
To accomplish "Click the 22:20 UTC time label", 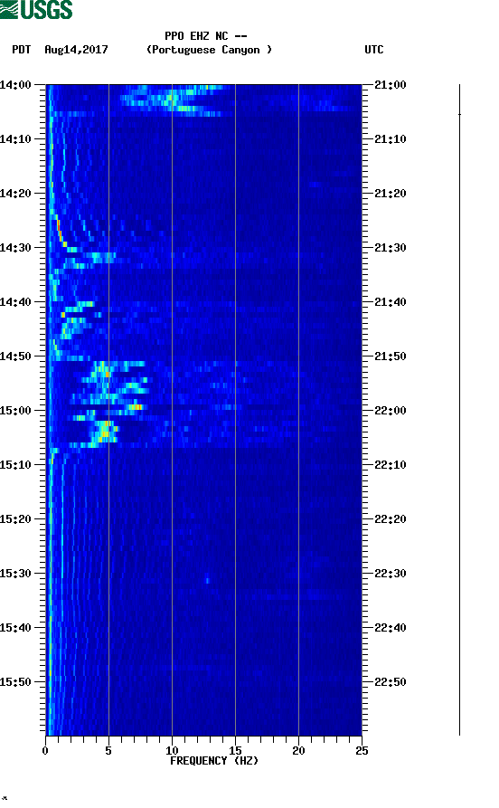I will [x=391, y=519].
